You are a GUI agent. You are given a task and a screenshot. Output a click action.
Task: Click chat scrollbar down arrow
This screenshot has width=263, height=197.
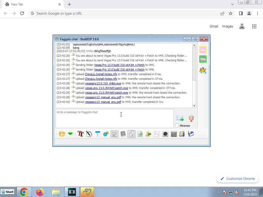[x=194, y=106]
